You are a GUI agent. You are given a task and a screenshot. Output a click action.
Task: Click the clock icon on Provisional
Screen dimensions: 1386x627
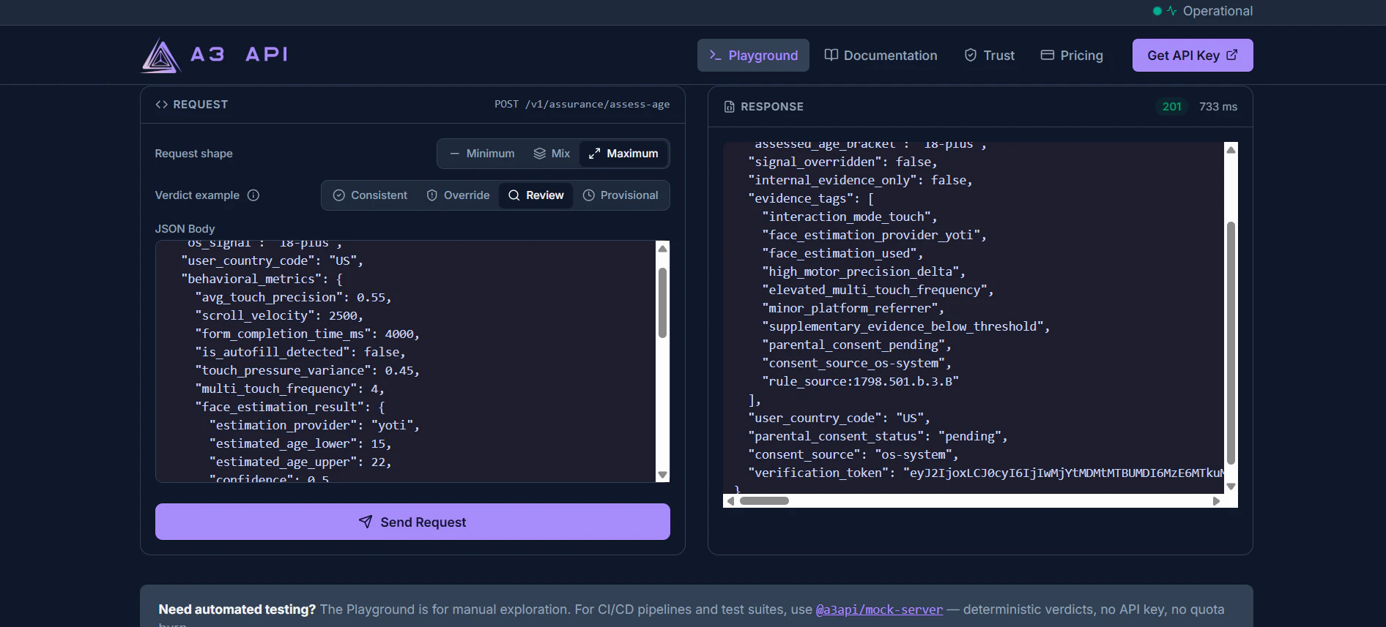tap(588, 195)
